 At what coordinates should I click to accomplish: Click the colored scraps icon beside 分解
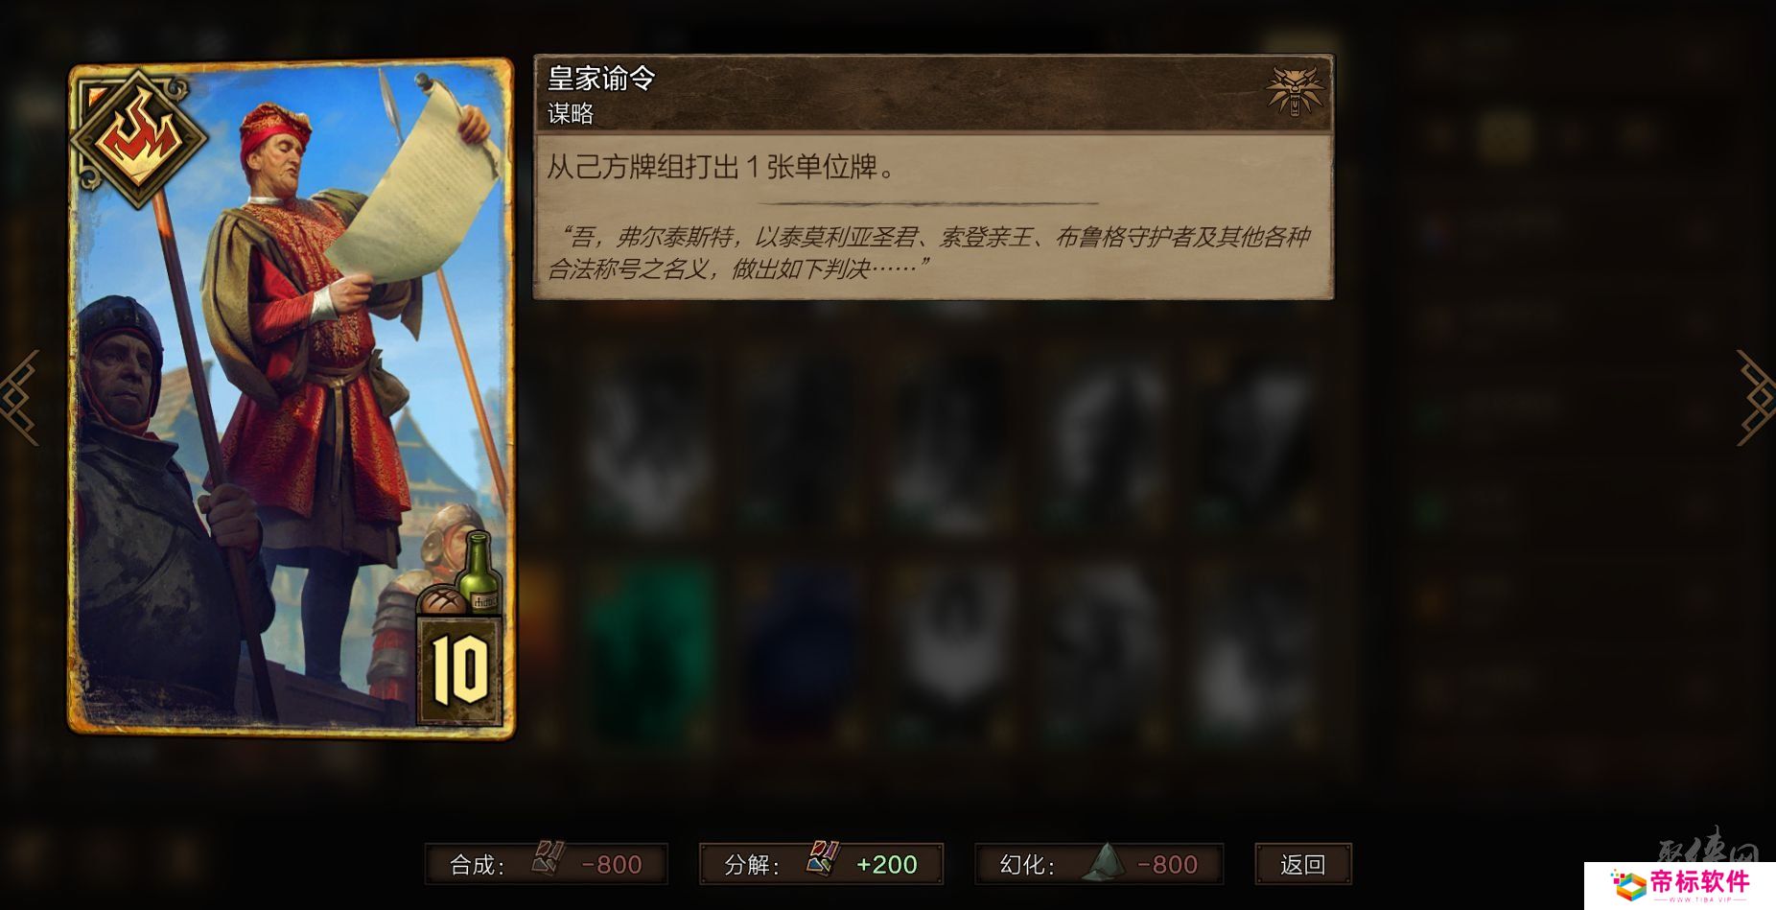823,859
